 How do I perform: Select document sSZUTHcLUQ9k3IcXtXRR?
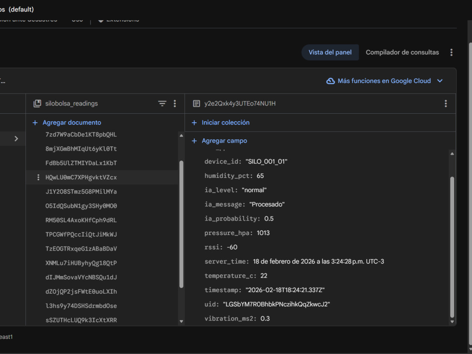pos(81,320)
